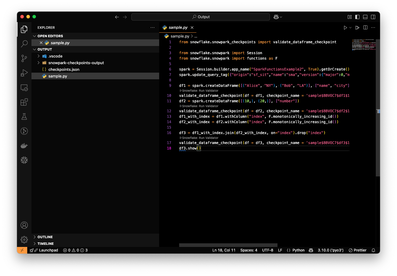Open the Extensions view
397x276 pixels.
pos(24,102)
